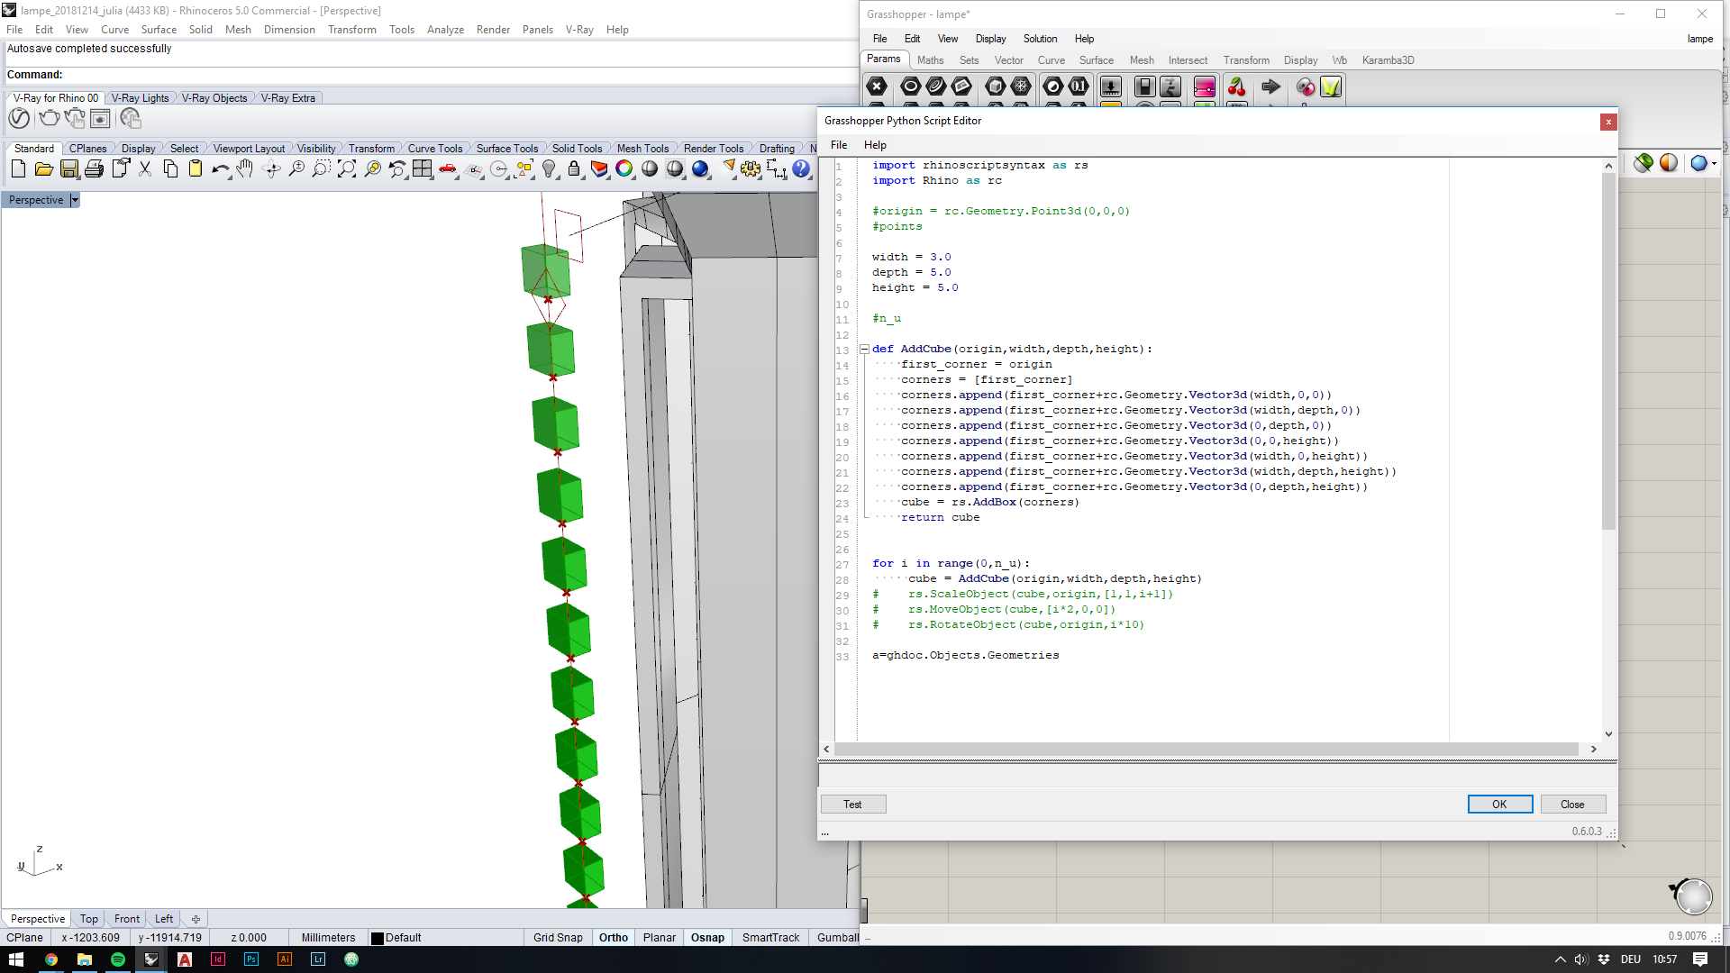Toggle Ortho mode in status bar

click(613, 937)
